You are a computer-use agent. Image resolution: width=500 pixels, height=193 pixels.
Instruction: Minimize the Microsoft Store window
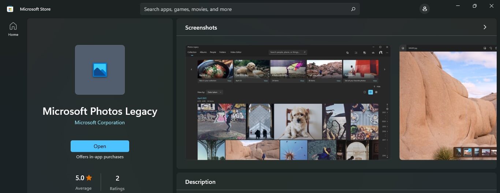click(x=458, y=6)
